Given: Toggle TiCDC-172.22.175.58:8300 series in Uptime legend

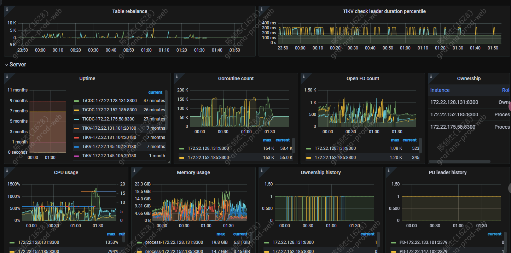Looking at the screenshot, I should click(108, 119).
